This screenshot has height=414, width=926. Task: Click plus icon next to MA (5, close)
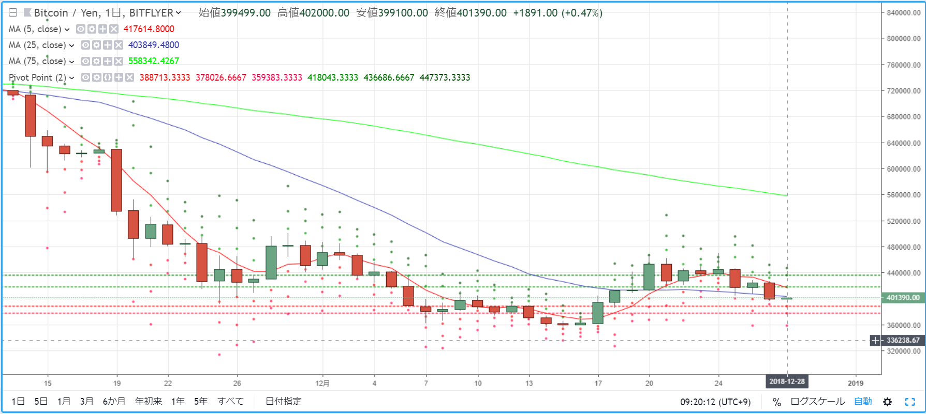click(x=102, y=29)
